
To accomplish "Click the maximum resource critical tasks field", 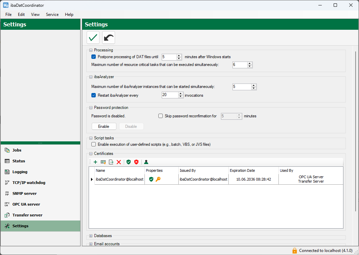I will point(240,65).
